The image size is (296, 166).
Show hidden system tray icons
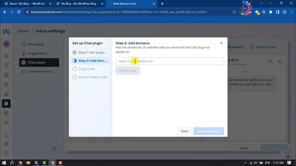coord(246,163)
